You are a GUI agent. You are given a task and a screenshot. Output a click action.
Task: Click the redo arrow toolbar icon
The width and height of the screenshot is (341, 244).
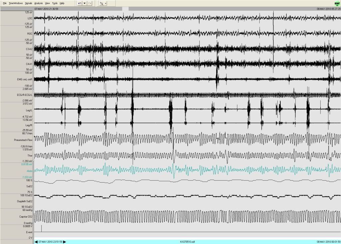(89, 3)
